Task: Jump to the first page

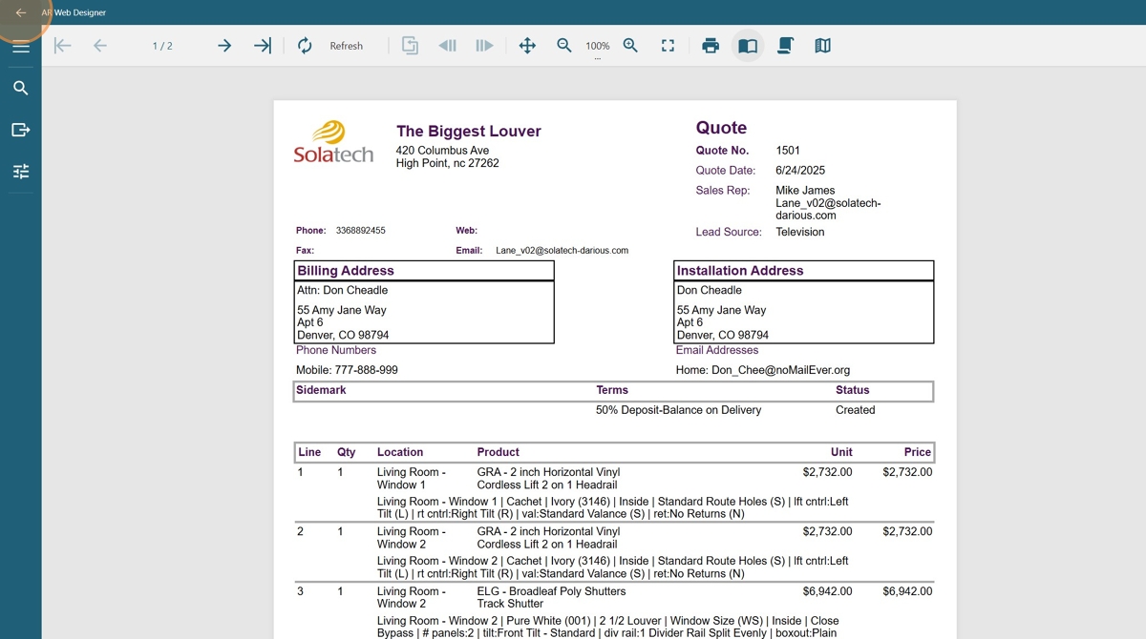Action: click(63, 46)
